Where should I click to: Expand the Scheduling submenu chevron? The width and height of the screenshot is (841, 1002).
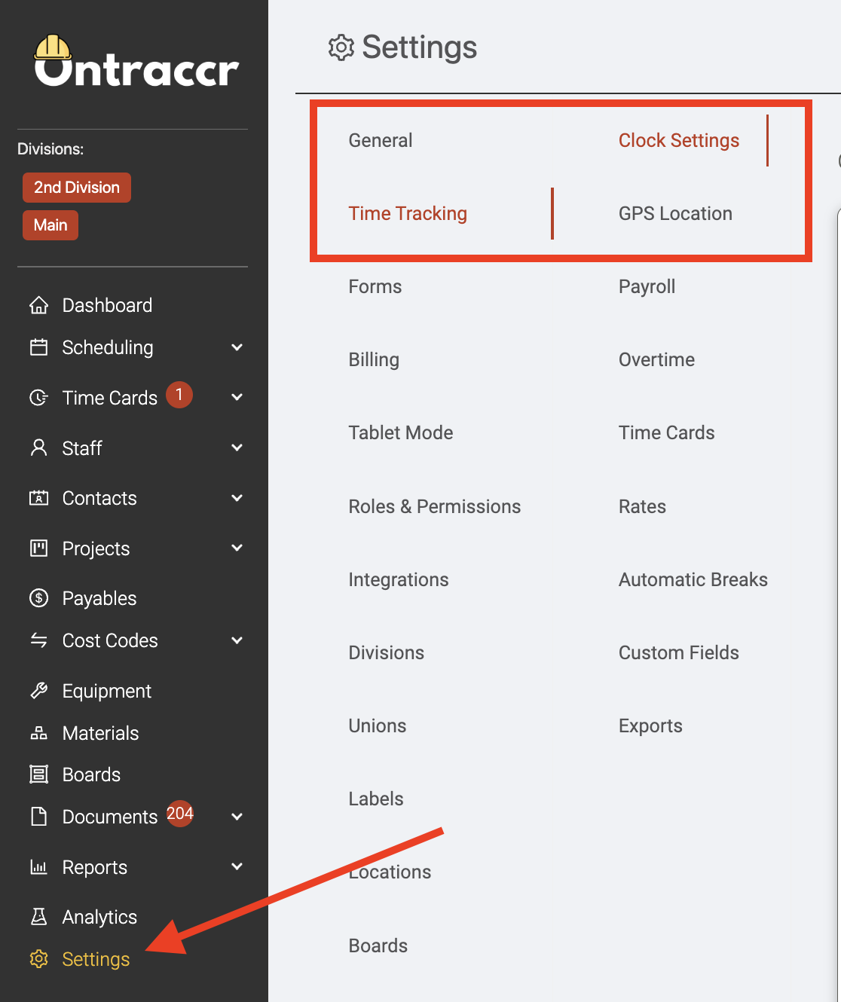pyautogui.click(x=237, y=347)
